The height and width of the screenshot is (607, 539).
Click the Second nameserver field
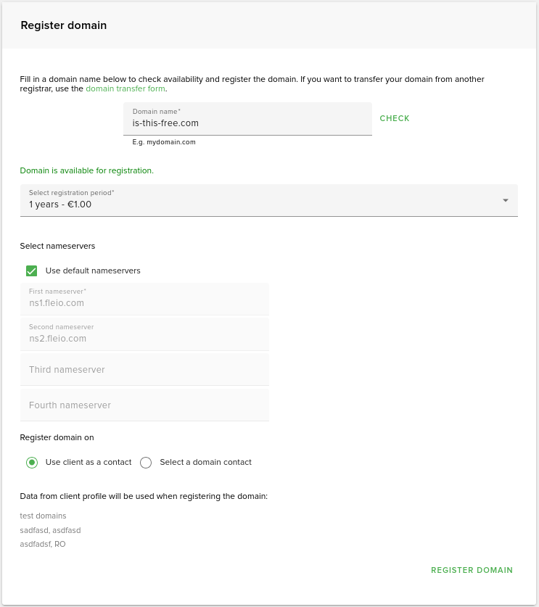tap(144, 338)
